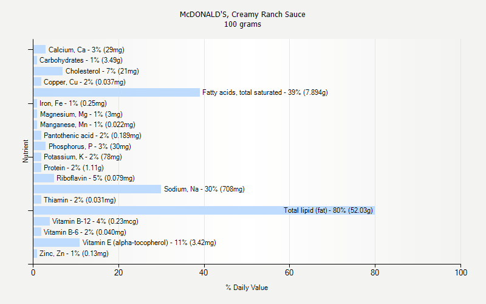Click the Magnesium, Mg - 1% (3mg) label

click(81, 114)
